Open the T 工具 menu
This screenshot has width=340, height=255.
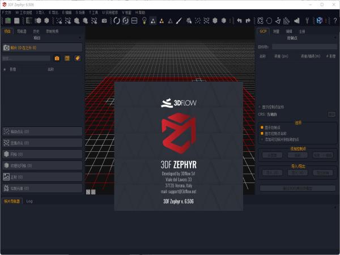click(x=93, y=12)
